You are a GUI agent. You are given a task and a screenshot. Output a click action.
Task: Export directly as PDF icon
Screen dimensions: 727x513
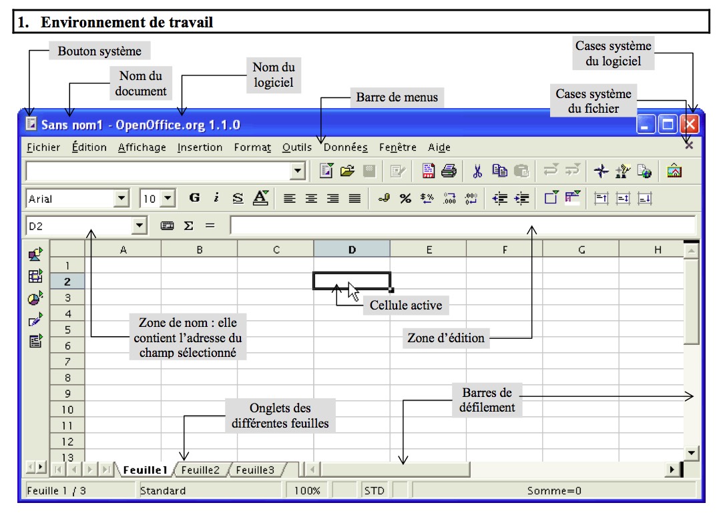point(428,171)
